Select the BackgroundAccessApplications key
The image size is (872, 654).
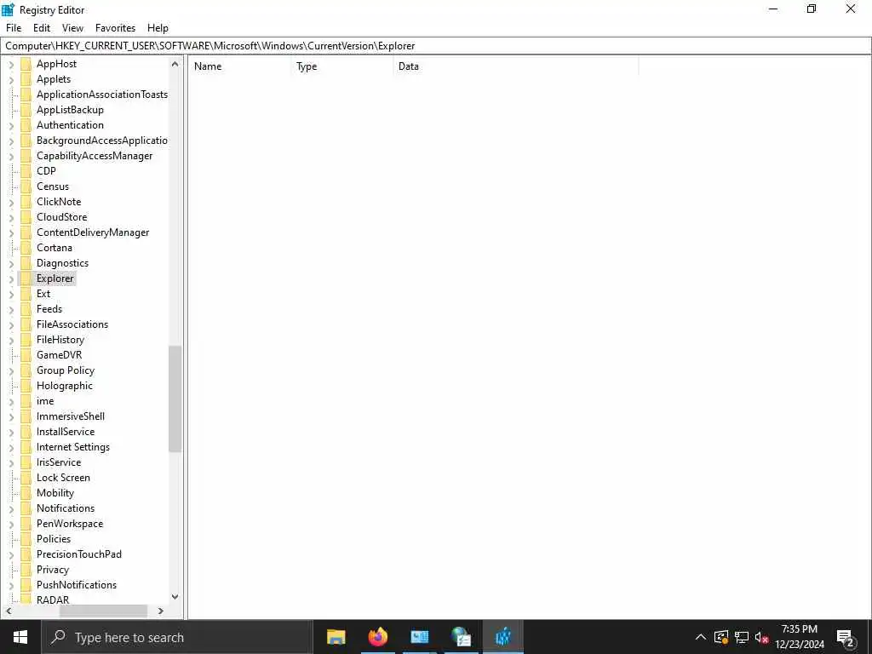point(102,141)
